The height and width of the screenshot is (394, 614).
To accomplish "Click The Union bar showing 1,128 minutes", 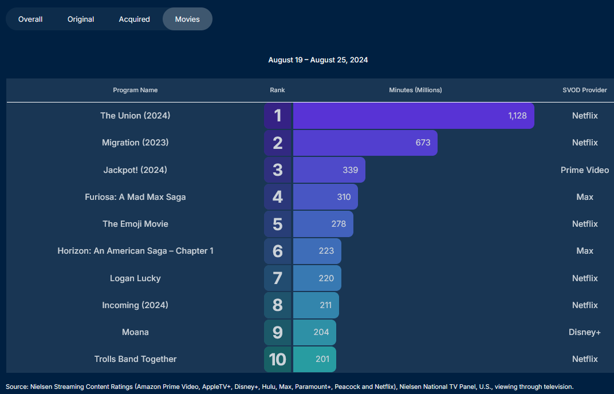I will [413, 116].
